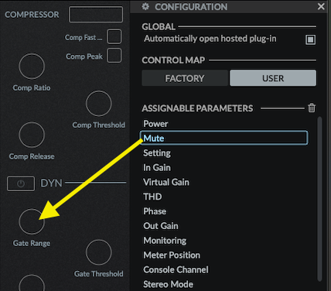
Task: Click the Comp Release knob
Action: [x=32, y=135]
